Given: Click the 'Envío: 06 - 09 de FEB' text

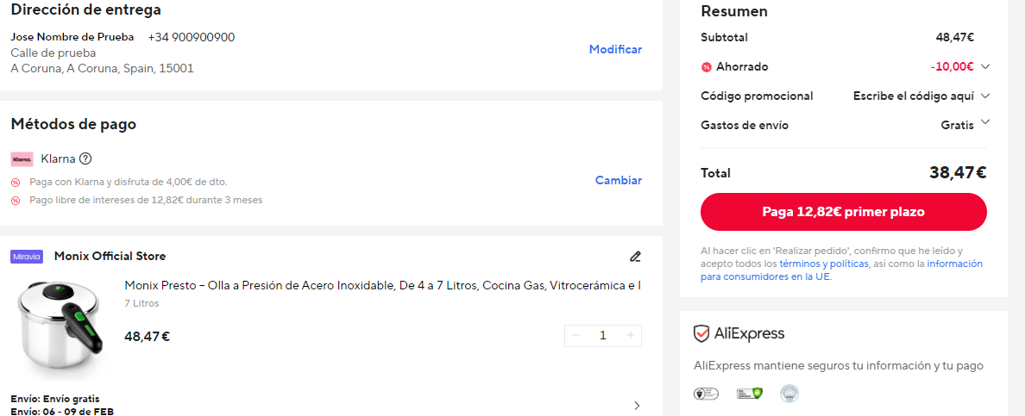Looking at the screenshot, I should [x=63, y=411].
